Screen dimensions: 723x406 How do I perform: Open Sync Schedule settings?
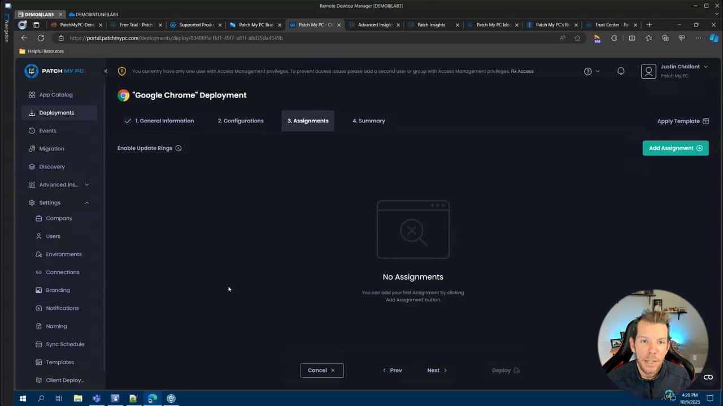point(64,344)
